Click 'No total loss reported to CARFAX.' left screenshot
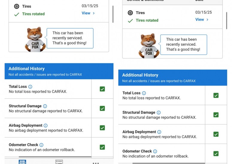 click(x=38, y=92)
